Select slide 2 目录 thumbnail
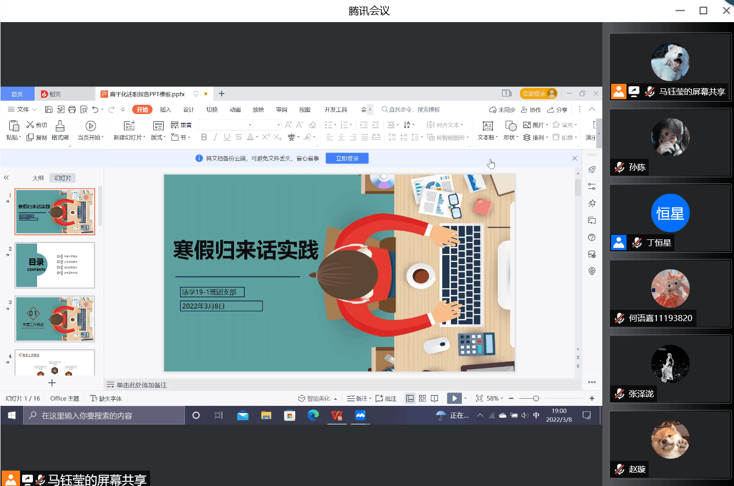The width and height of the screenshot is (734, 486). [x=55, y=265]
